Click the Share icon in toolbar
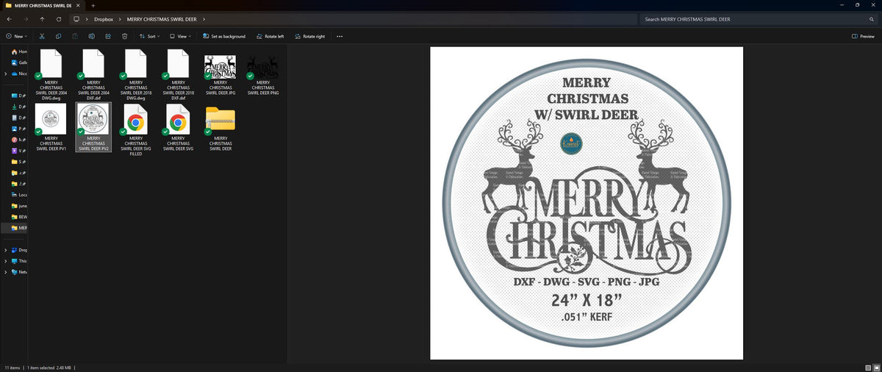This screenshot has height=372, width=882. (x=108, y=36)
